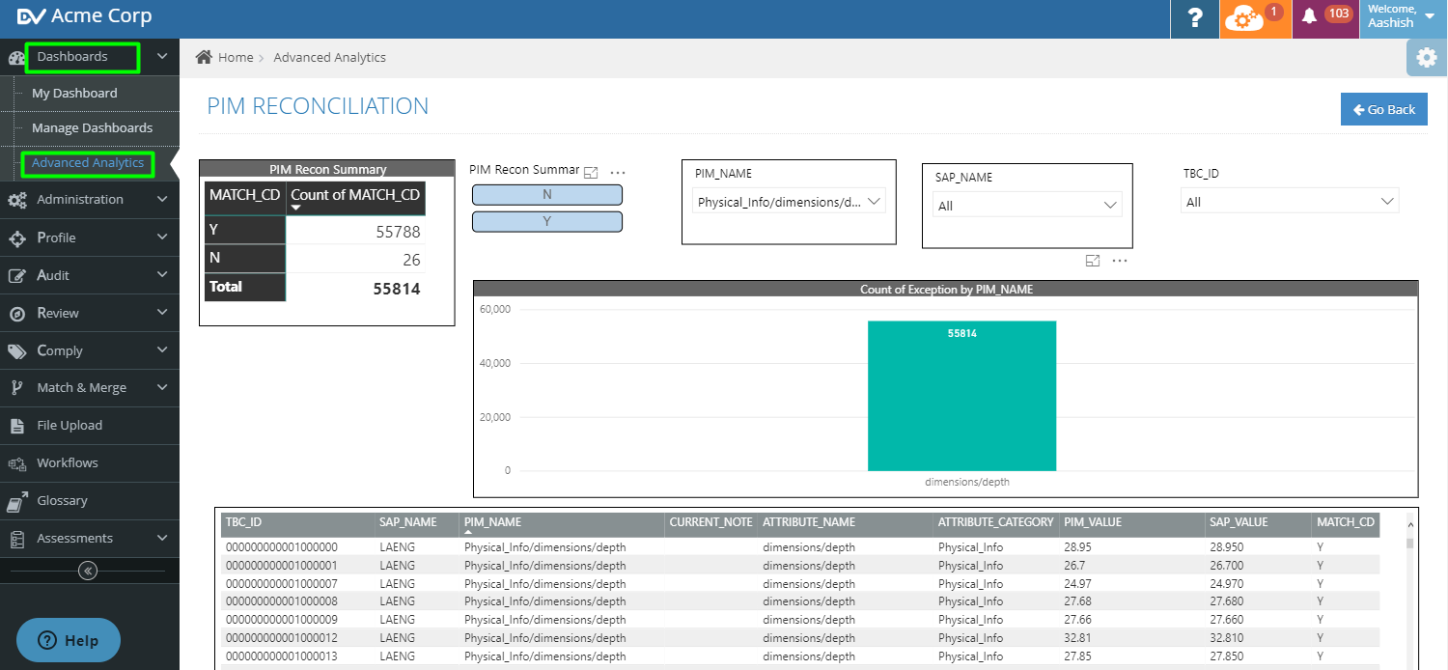This screenshot has width=1448, height=670.
Task: Open Manage Dashboards in sidebar
Action: [92, 128]
